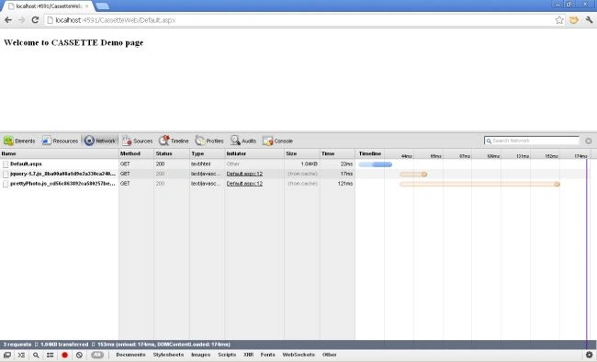Focus the localhost address bar
Screen dimensions: 597x362
coord(298,20)
